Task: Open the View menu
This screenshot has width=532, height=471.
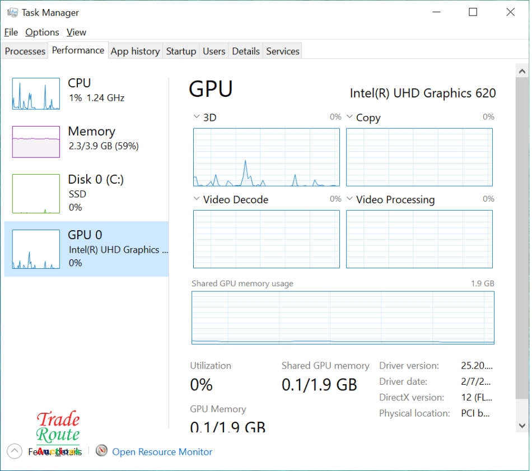Action: [76, 32]
